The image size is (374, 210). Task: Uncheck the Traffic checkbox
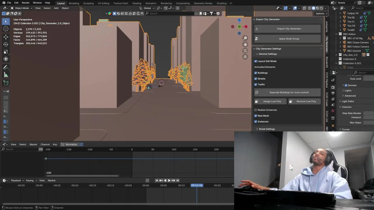tap(256, 85)
